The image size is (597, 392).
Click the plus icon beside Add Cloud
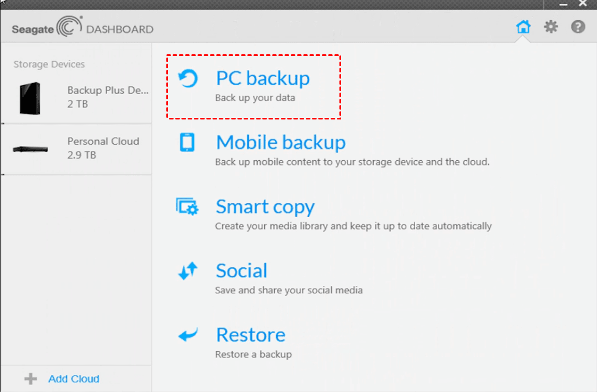(31, 379)
